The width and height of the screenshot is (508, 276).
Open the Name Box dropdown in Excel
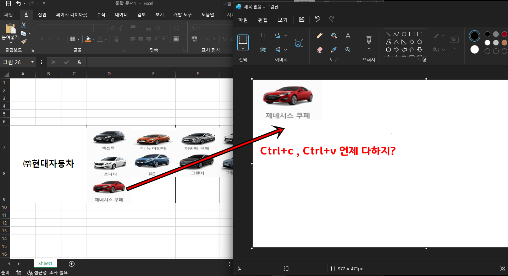33,62
